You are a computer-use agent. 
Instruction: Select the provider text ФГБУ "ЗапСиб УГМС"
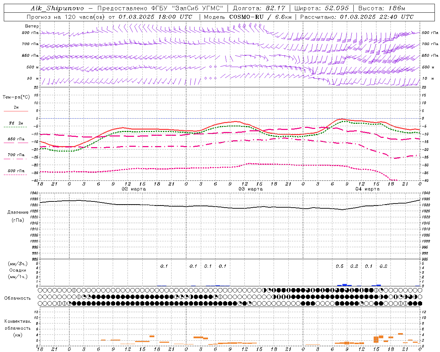pos(187,8)
